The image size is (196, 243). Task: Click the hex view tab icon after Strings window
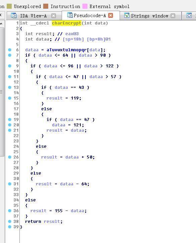189,15
